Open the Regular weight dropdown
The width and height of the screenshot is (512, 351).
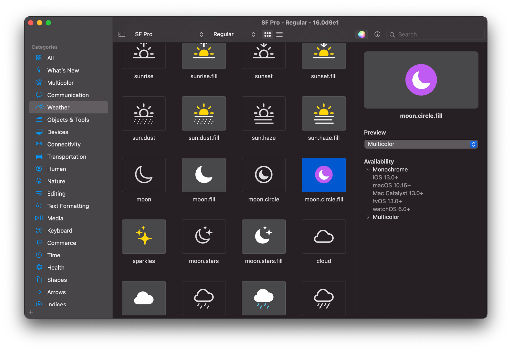pyautogui.click(x=233, y=34)
